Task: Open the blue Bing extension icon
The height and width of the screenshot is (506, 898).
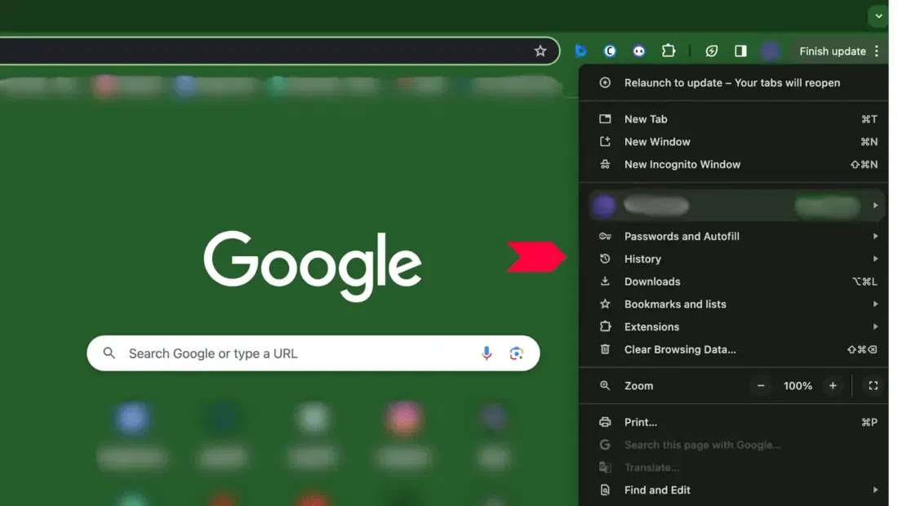Action: click(580, 51)
